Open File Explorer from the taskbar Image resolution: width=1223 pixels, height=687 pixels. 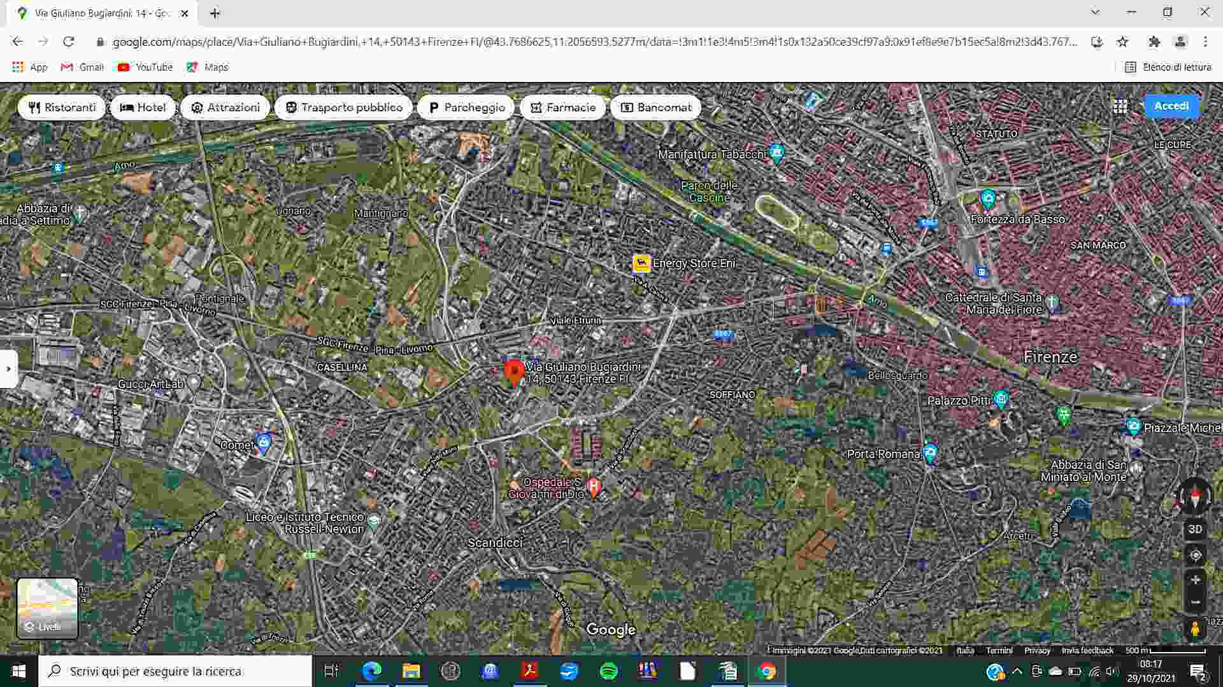[x=411, y=671]
